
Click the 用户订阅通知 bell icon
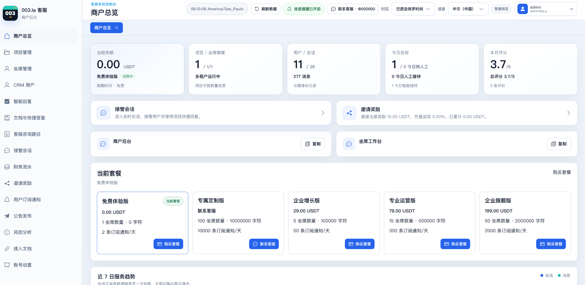[x=7, y=200]
